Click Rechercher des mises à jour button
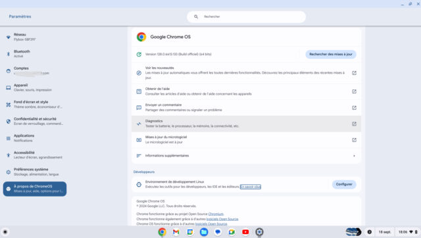 (331, 54)
